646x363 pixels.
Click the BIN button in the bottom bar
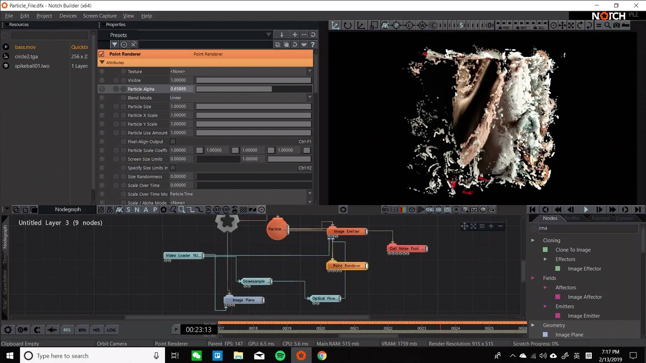(x=82, y=330)
